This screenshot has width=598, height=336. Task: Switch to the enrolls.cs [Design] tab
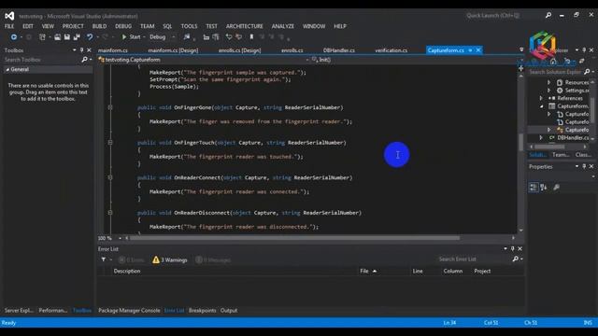239,50
